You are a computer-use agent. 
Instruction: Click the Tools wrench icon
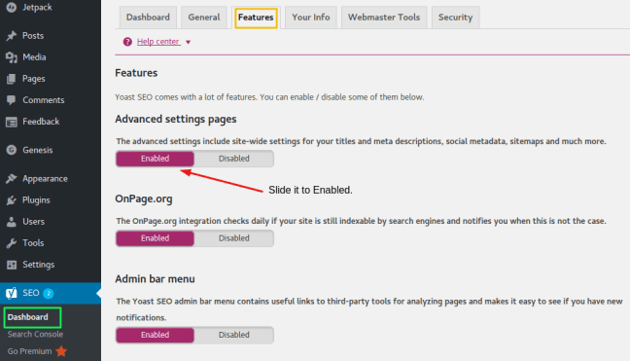point(12,243)
